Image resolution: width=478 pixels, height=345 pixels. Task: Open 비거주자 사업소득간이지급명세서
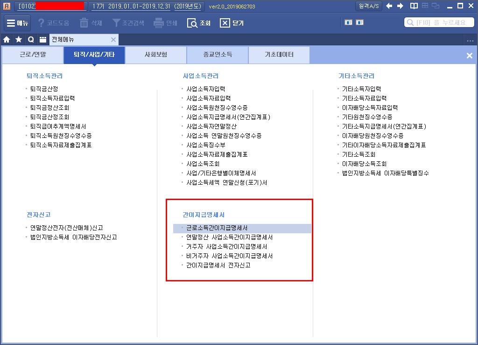pyautogui.click(x=230, y=256)
